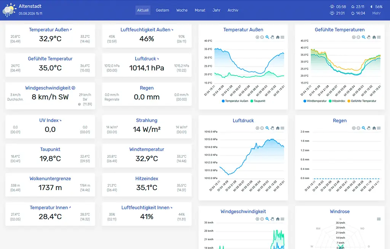
Task: Pick the pan hand tool on Regen chart
Action: click(x=369, y=128)
